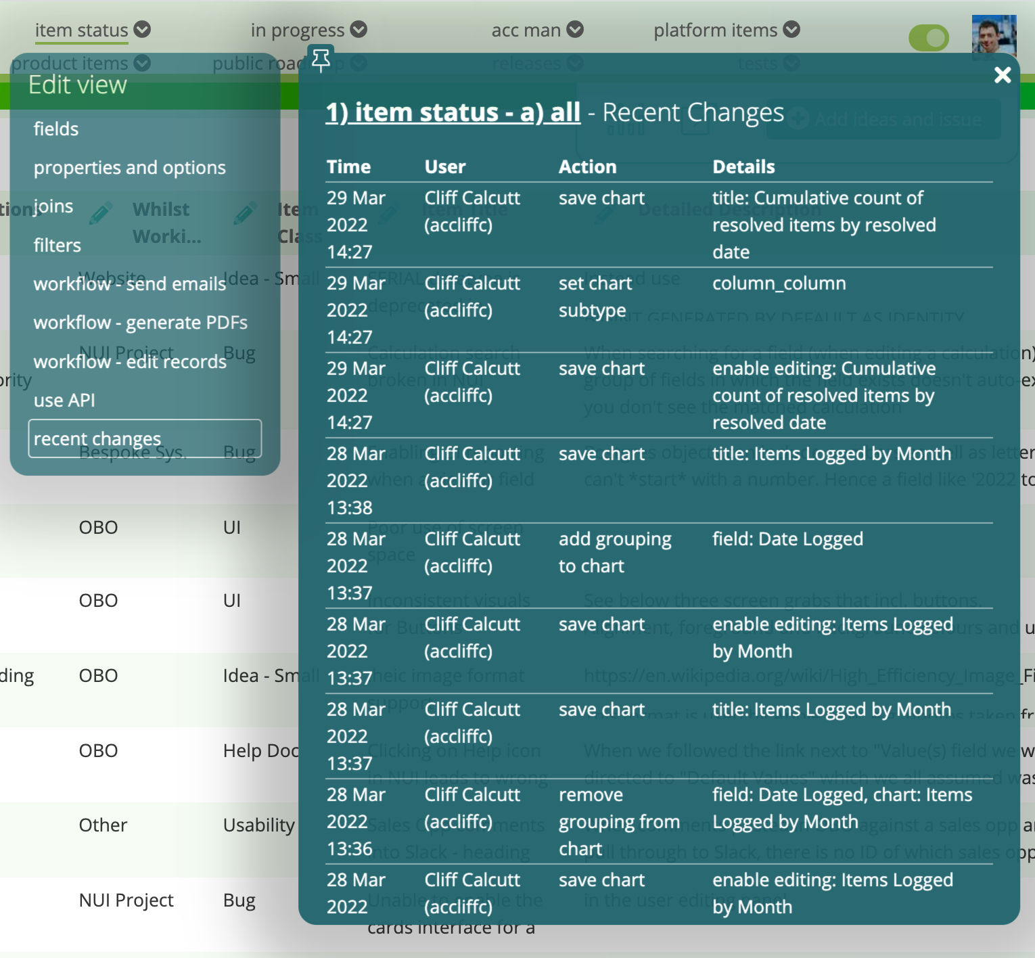
Task: Expand the item status dropdown arrow
Action: pyautogui.click(x=142, y=30)
